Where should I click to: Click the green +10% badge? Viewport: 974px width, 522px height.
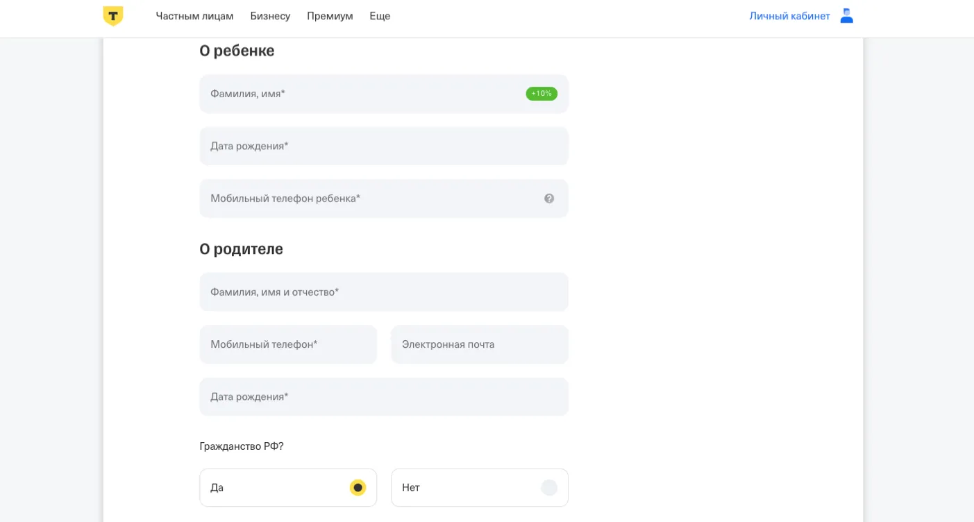pos(541,94)
